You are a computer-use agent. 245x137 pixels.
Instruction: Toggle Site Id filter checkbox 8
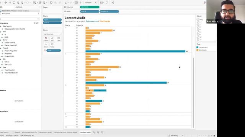198,35
